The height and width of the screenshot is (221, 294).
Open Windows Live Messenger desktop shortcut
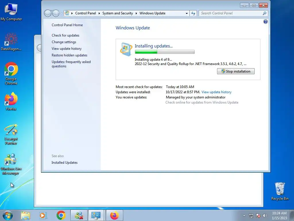click(11, 164)
